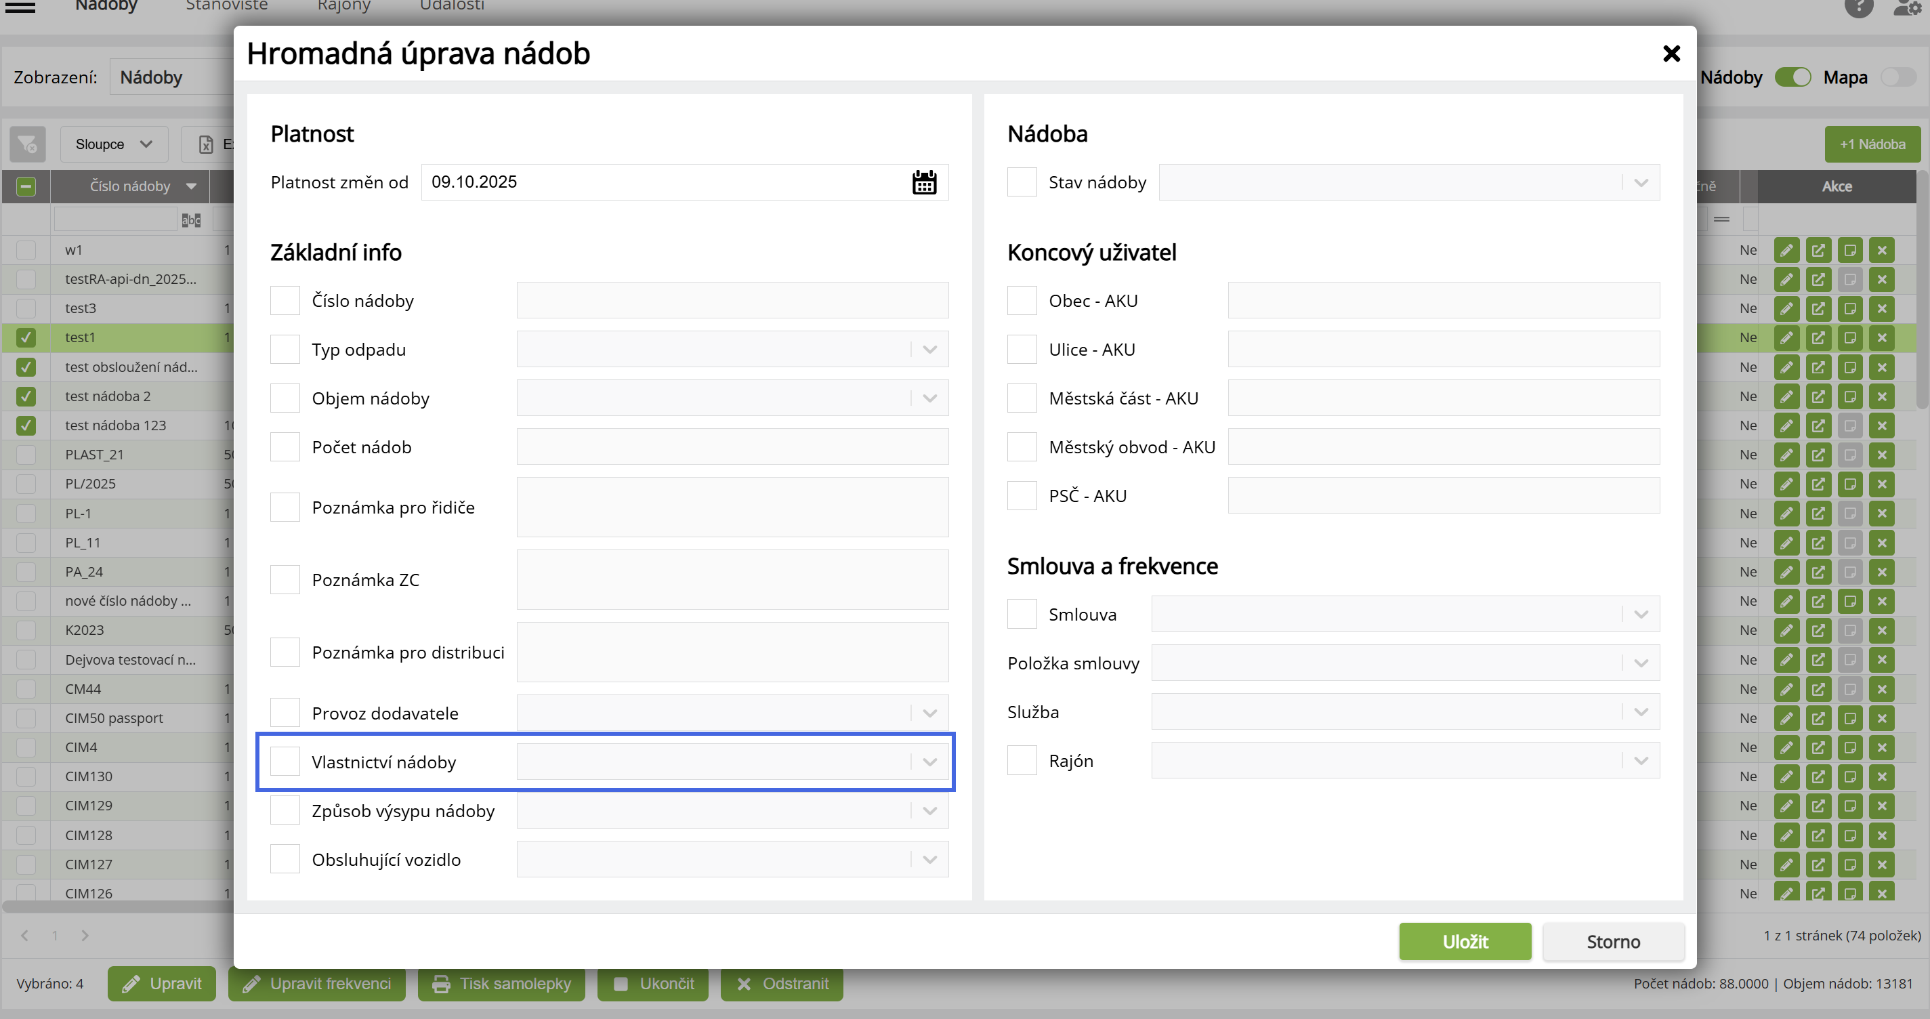Open the Stanoviště tab
The height and width of the screenshot is (1019, 1930).
[x=226, y=6]
